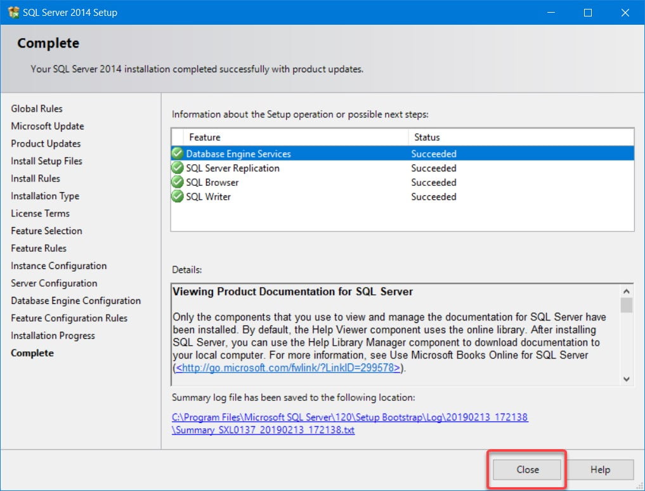The image size is (645, 491).
Task: Click the SQL Server Setup title bar icon
Action: pyautogui.click(x=13, y=12)
